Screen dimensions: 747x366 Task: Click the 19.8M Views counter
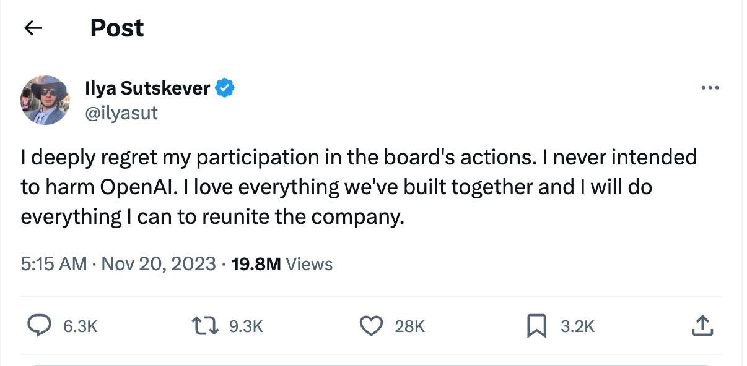click(282, 264)
